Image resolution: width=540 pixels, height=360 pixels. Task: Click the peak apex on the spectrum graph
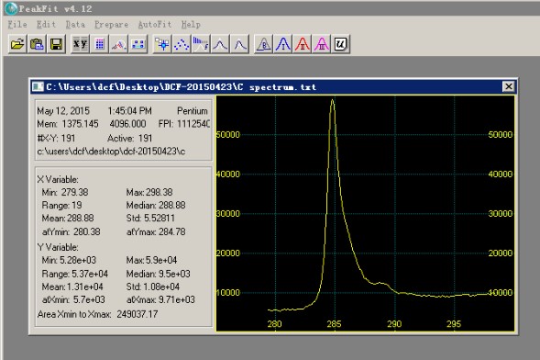(332, 100)
